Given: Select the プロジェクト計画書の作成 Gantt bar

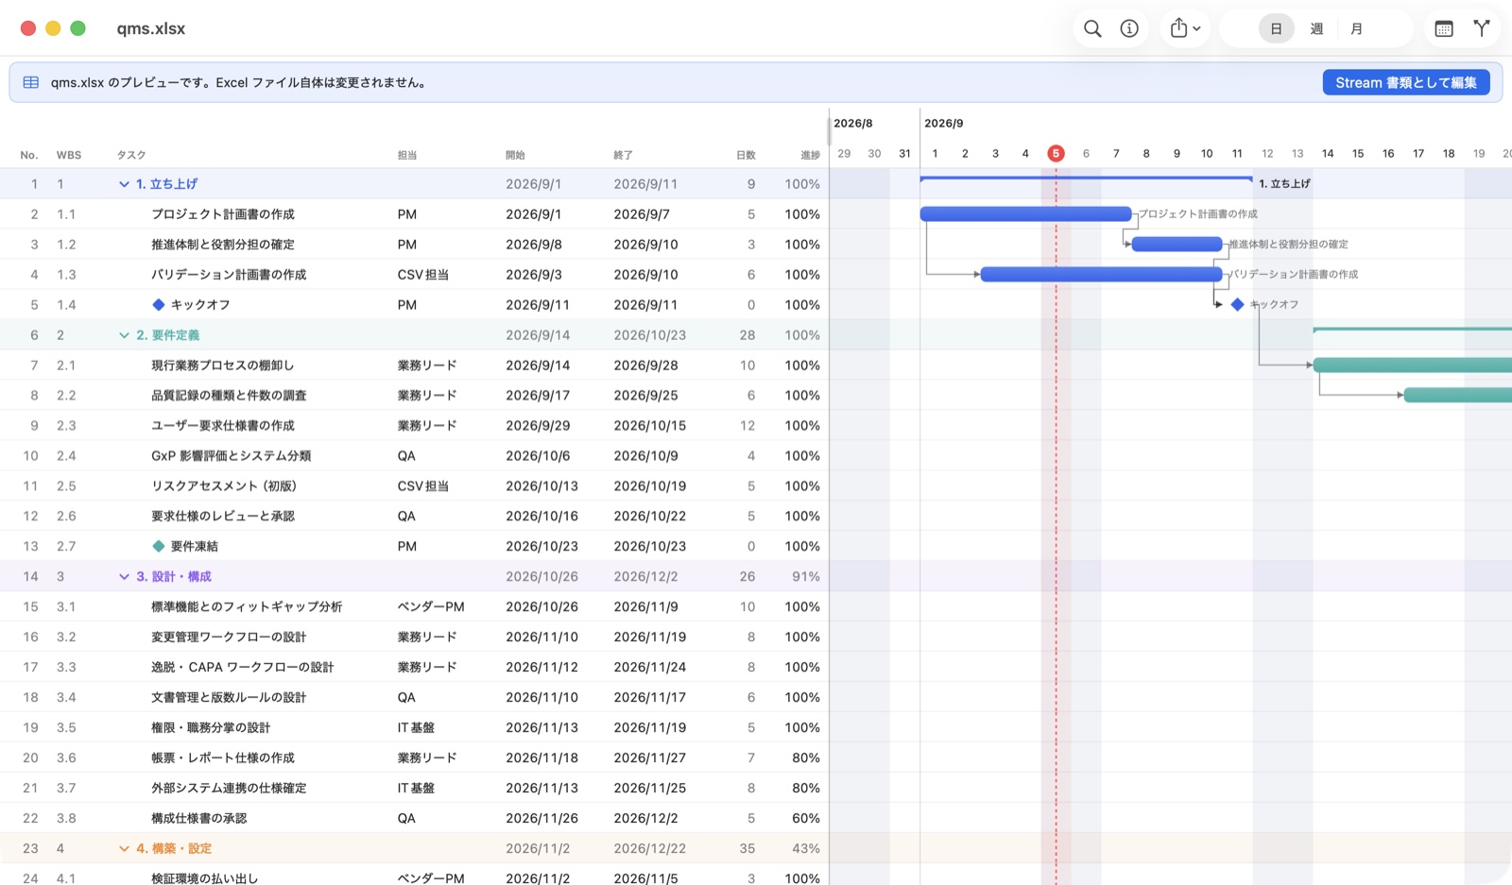Looking at the screenshot, I should (x=1025, y=213).
